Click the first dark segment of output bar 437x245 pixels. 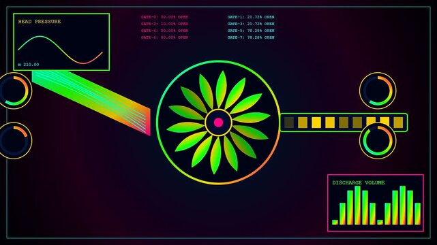pos(289,122)
